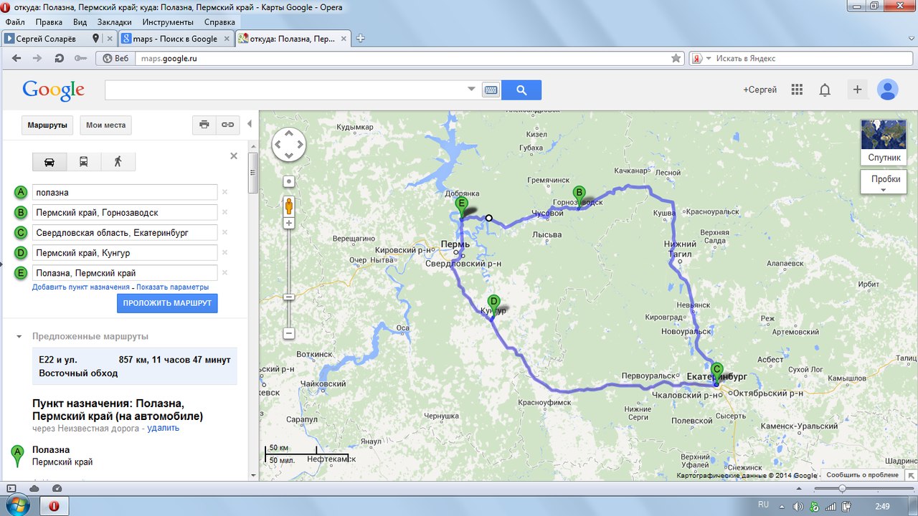The width and height of the screenshot is (918, 516).
Task: Click the Добавить пункт назначения link
Action: point(80,287)
